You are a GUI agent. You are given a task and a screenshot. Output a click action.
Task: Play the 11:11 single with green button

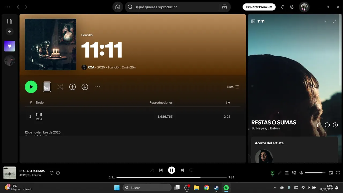(x=31, y=87)
